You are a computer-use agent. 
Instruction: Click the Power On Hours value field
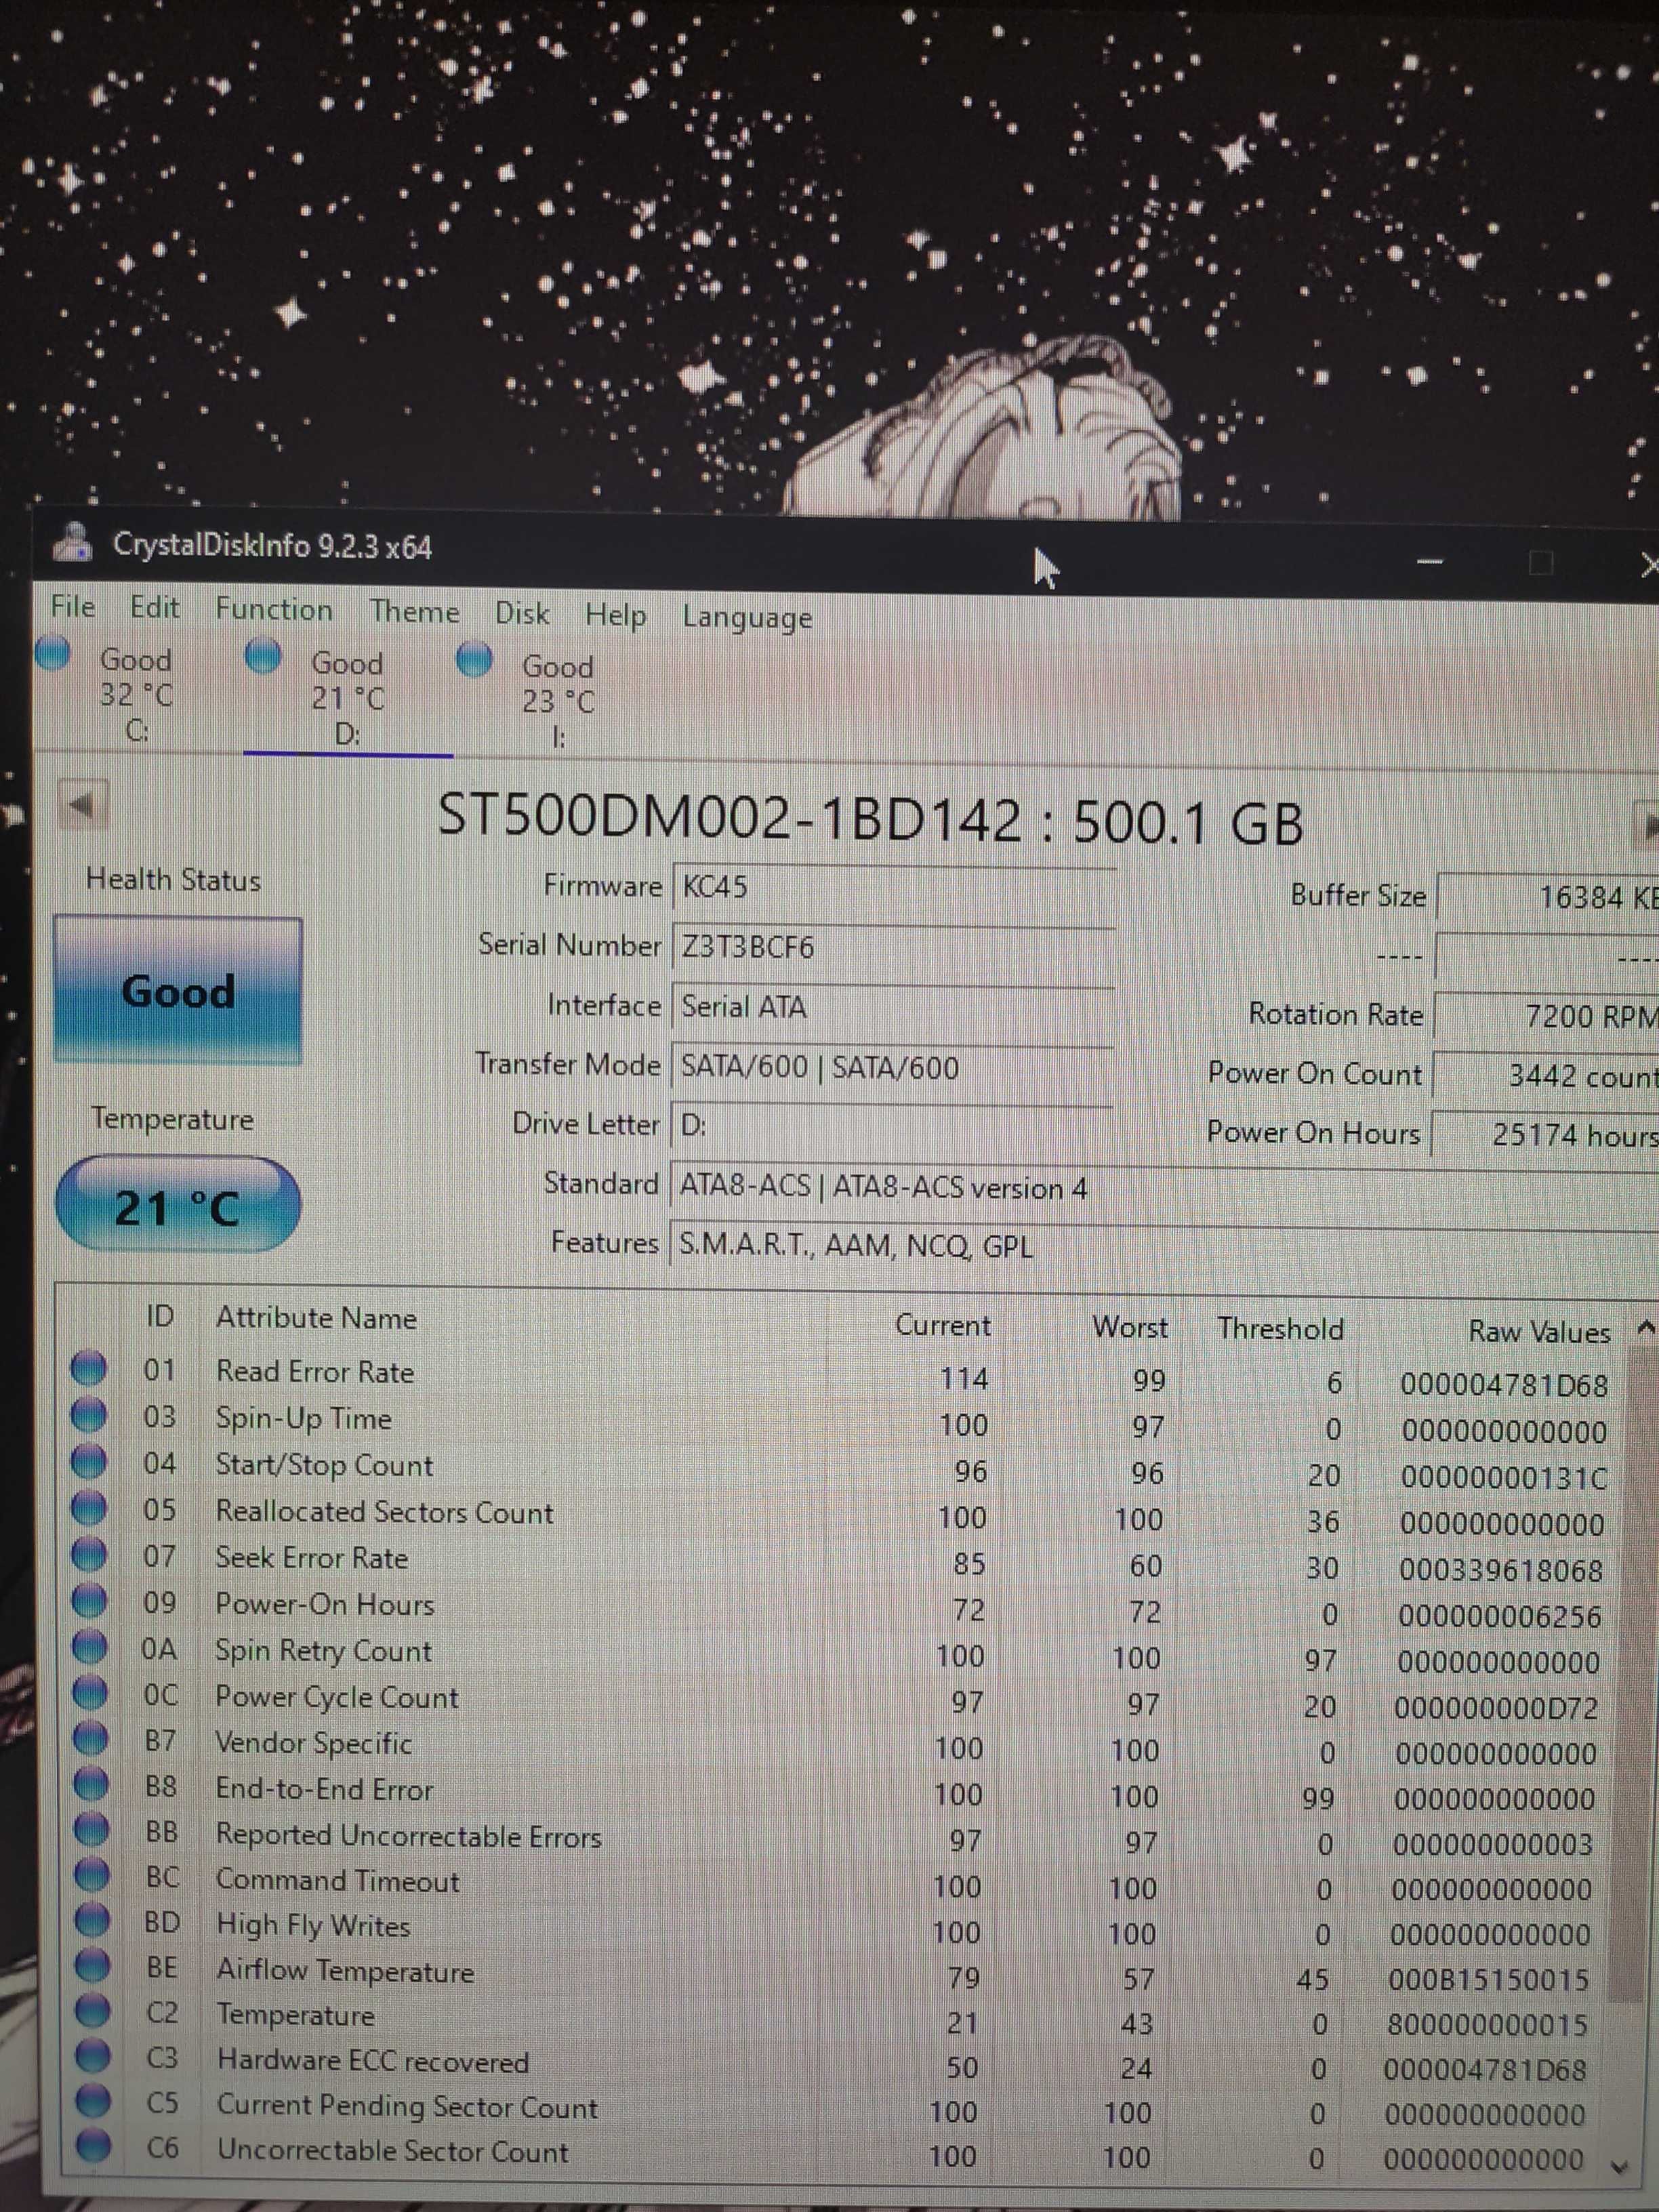pos(1544,1135)
